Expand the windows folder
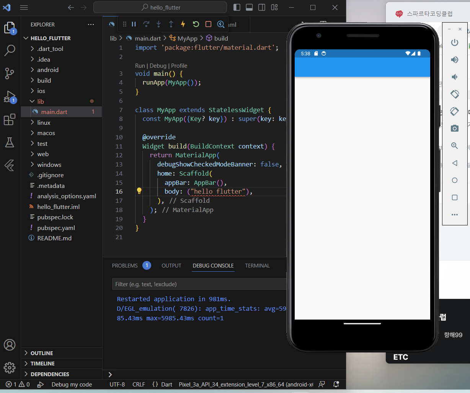The image size is (470, 393). pos(61,165)
